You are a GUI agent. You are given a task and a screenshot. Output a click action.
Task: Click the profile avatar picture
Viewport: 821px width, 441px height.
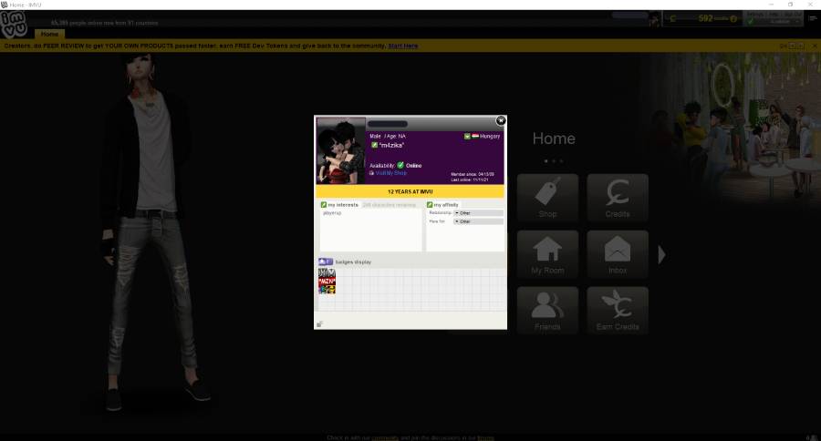[x=341, y=150]
